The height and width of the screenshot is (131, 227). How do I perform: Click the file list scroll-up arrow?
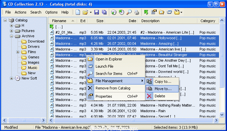click(x=222, y=20)
